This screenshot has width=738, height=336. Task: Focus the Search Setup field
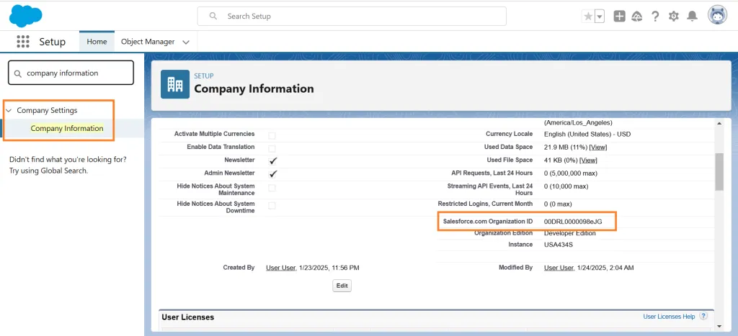[x=352, y=16]
